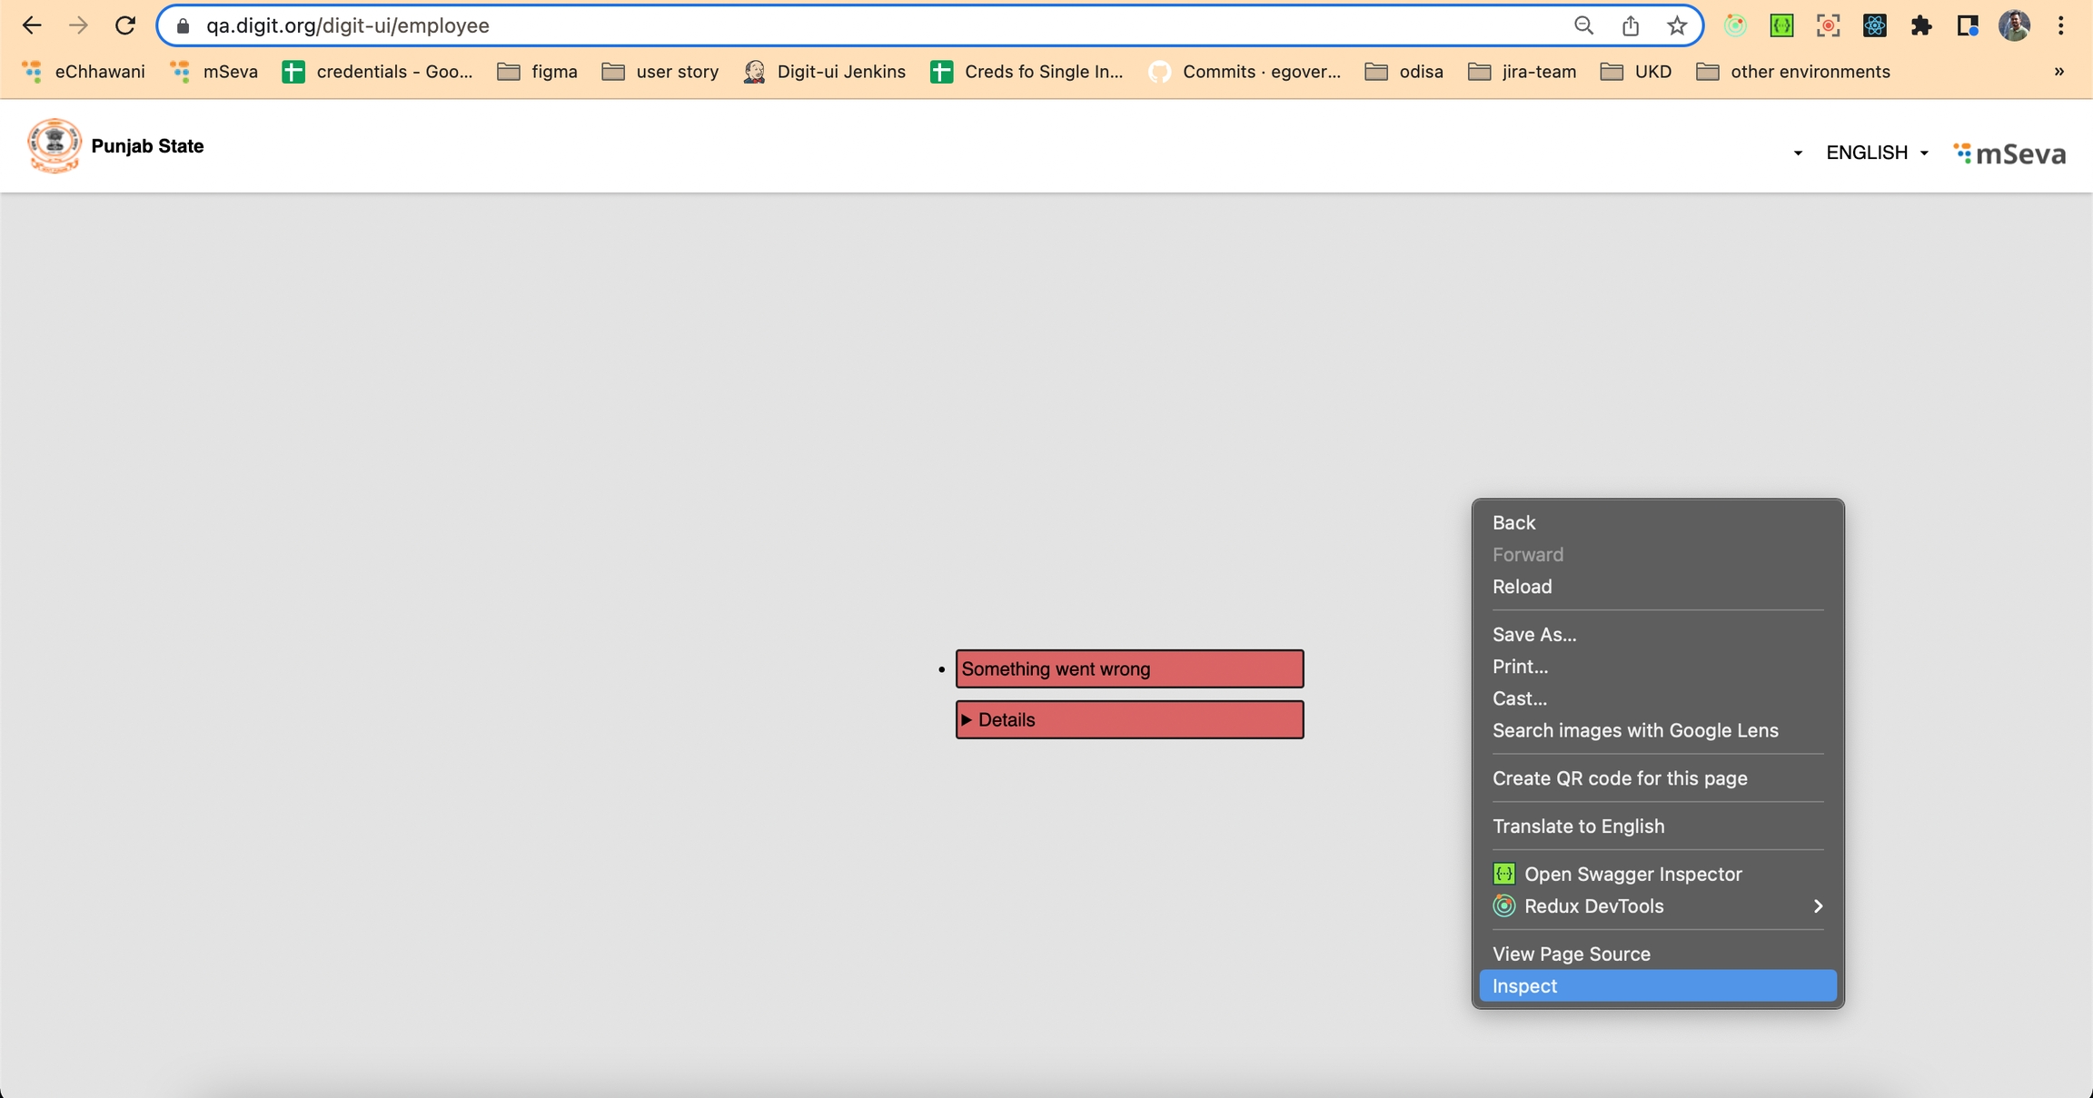
Task: Open the Chrome three-dot menu
Action: tap(2060, 25)
